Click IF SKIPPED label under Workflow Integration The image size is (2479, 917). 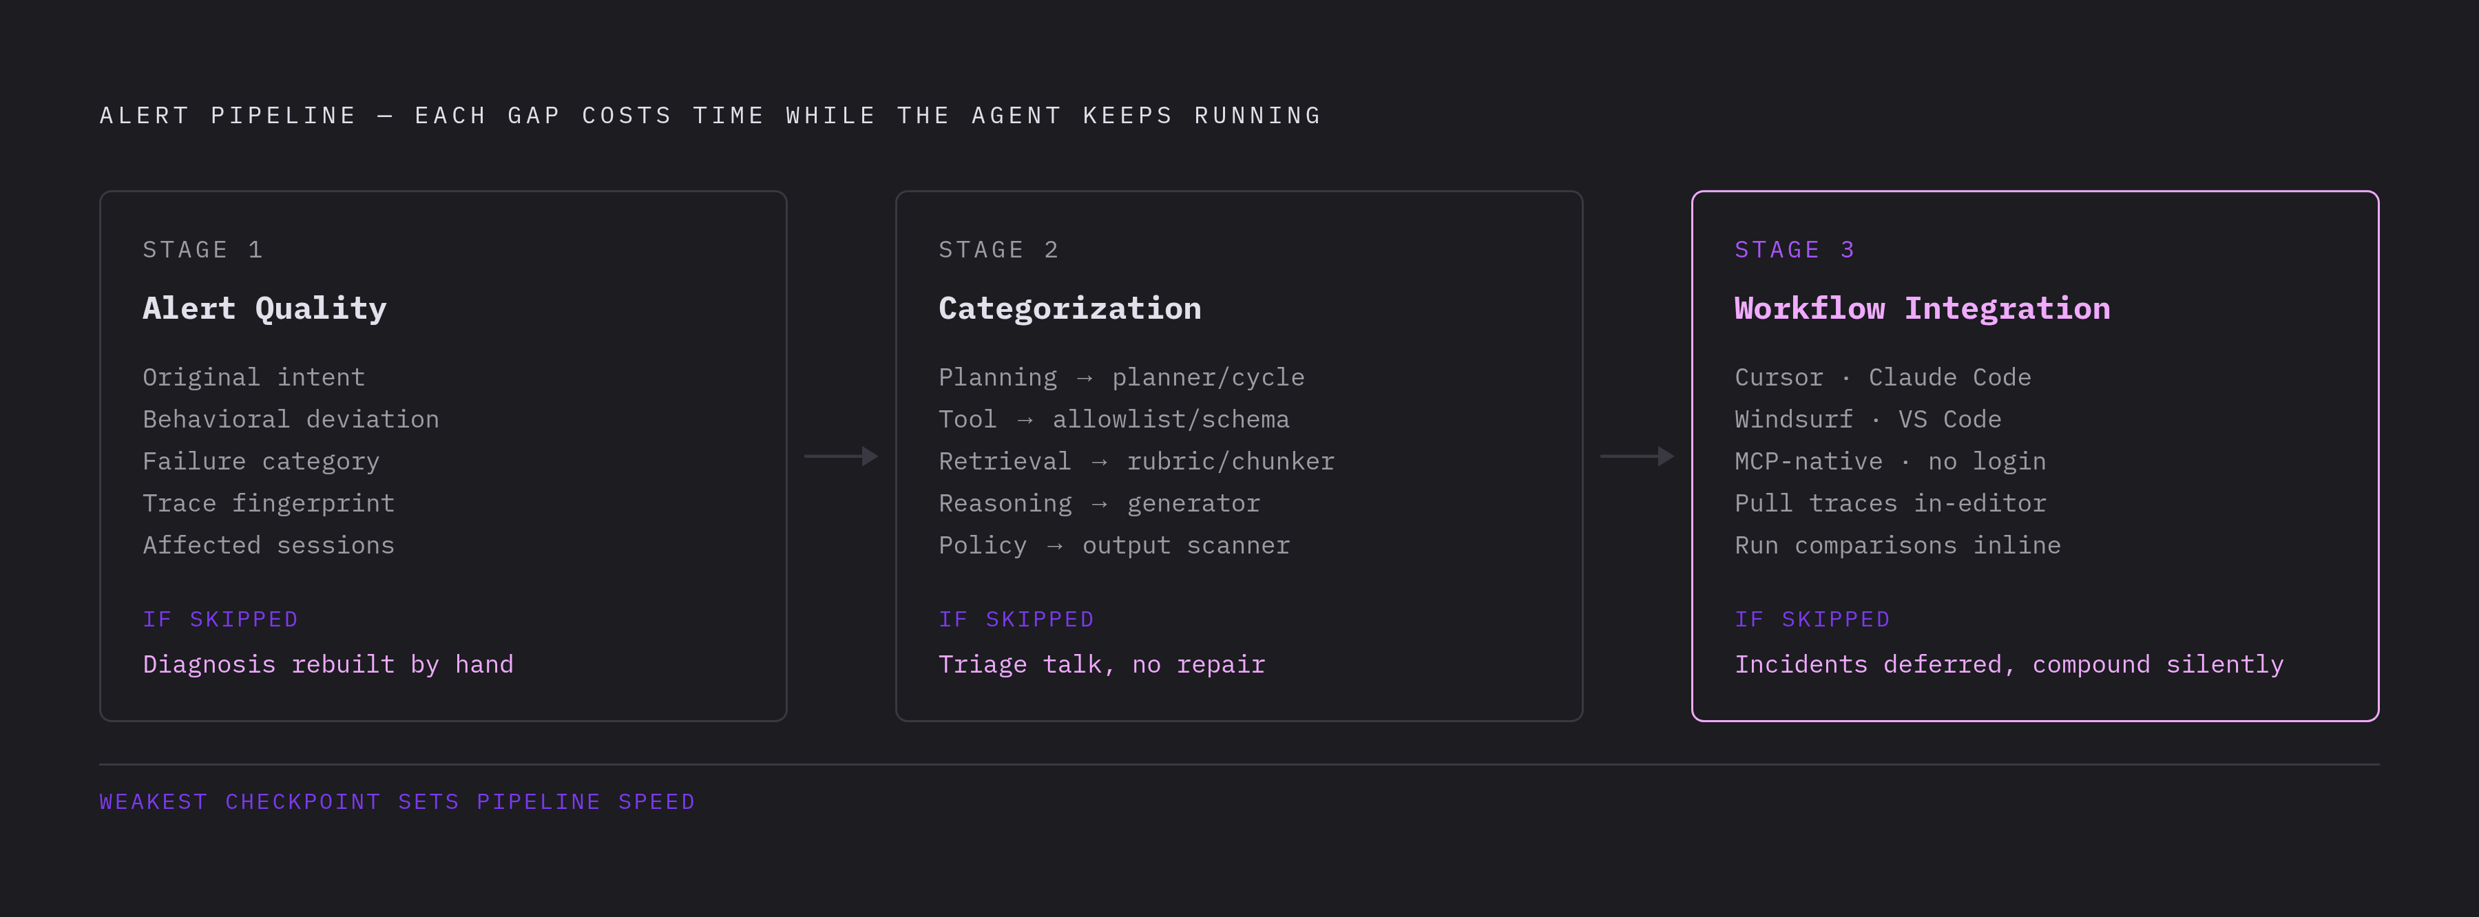coord(1812,620)
